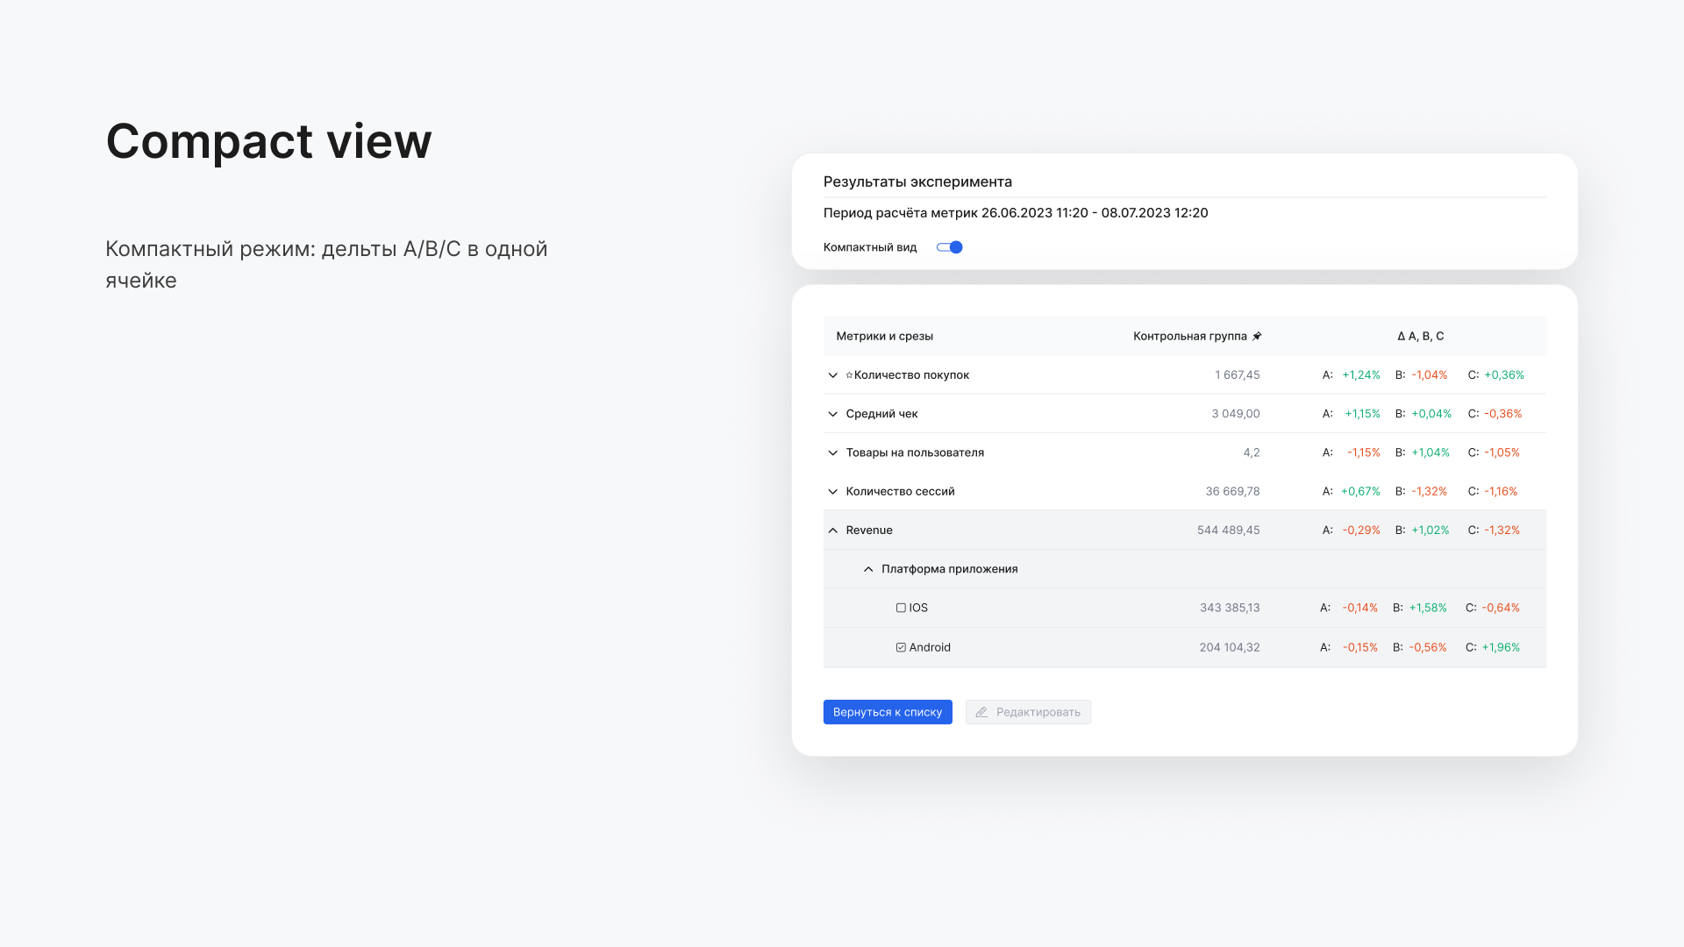Click the chevron next to Товары на пользователя
The width and height of the screenshot is (1684, 947).
pos(832,452)
